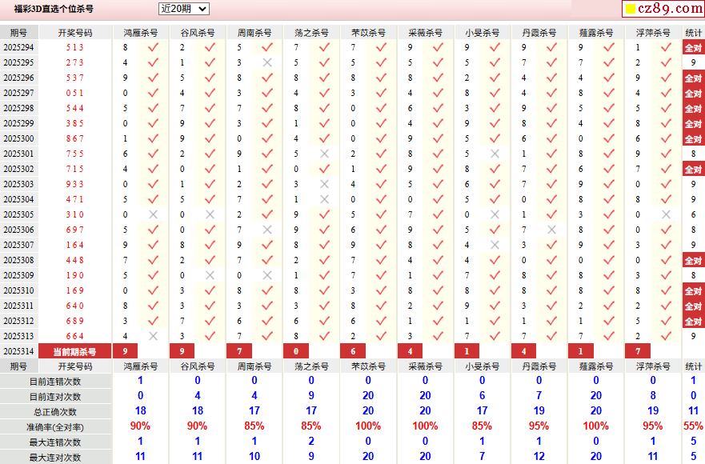705x464 pixels.
Task: Click the gray X for 丹霞杀号 in row 2025306
Action: click(551, 230)
